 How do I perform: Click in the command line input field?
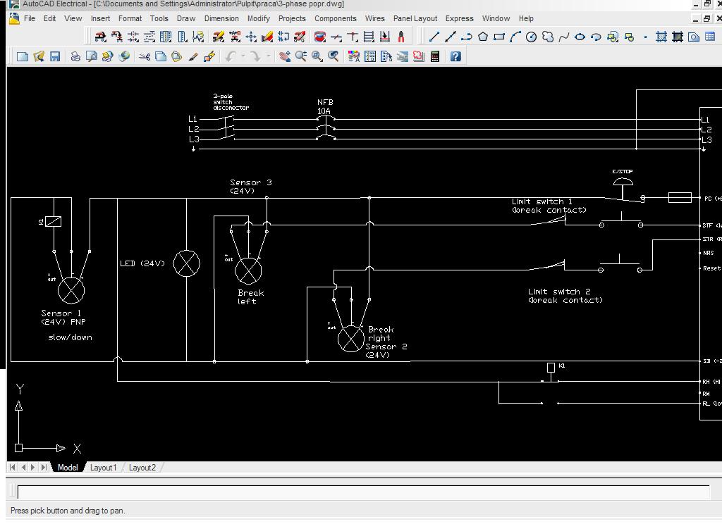(362, 492)
